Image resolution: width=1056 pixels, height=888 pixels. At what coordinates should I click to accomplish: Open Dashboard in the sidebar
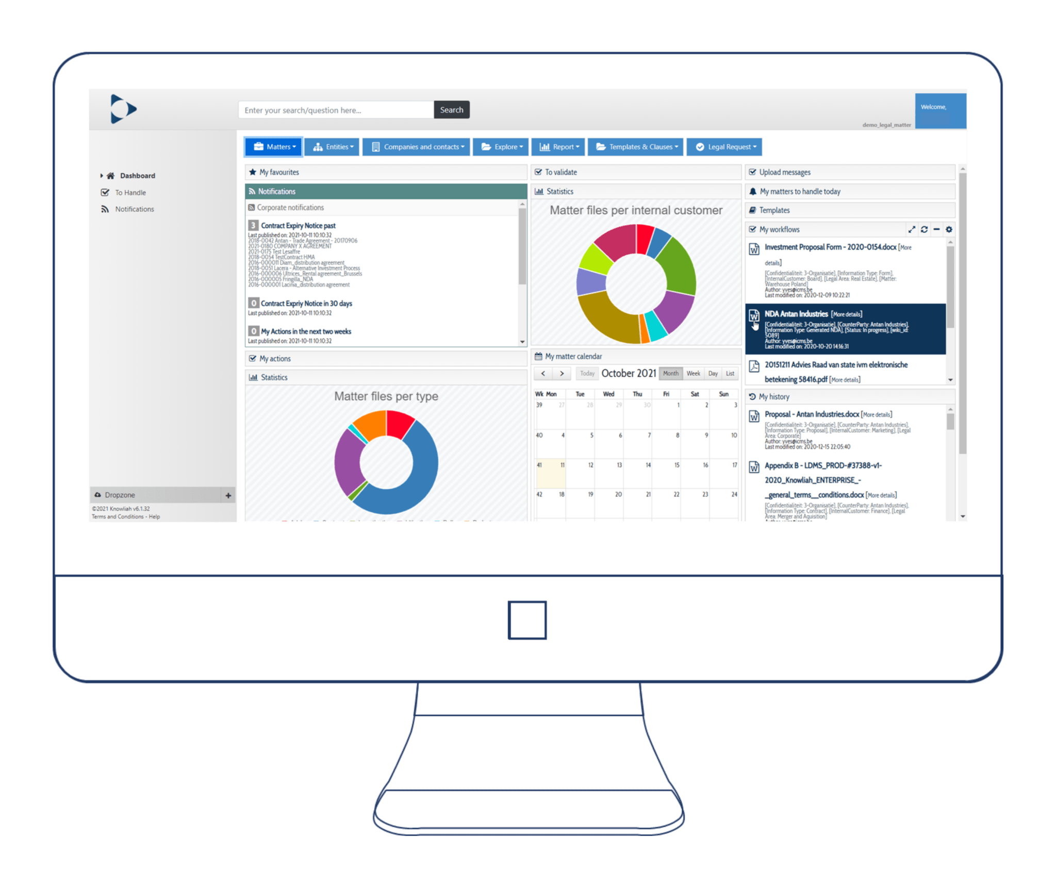click(137, 176)
